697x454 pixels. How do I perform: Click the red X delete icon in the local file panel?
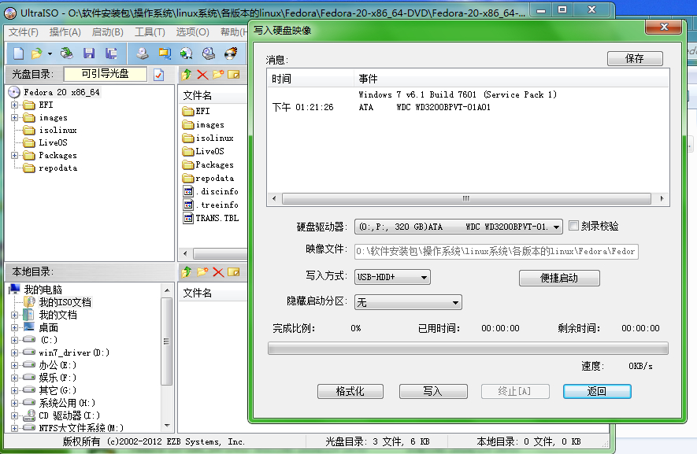(218, 272)
